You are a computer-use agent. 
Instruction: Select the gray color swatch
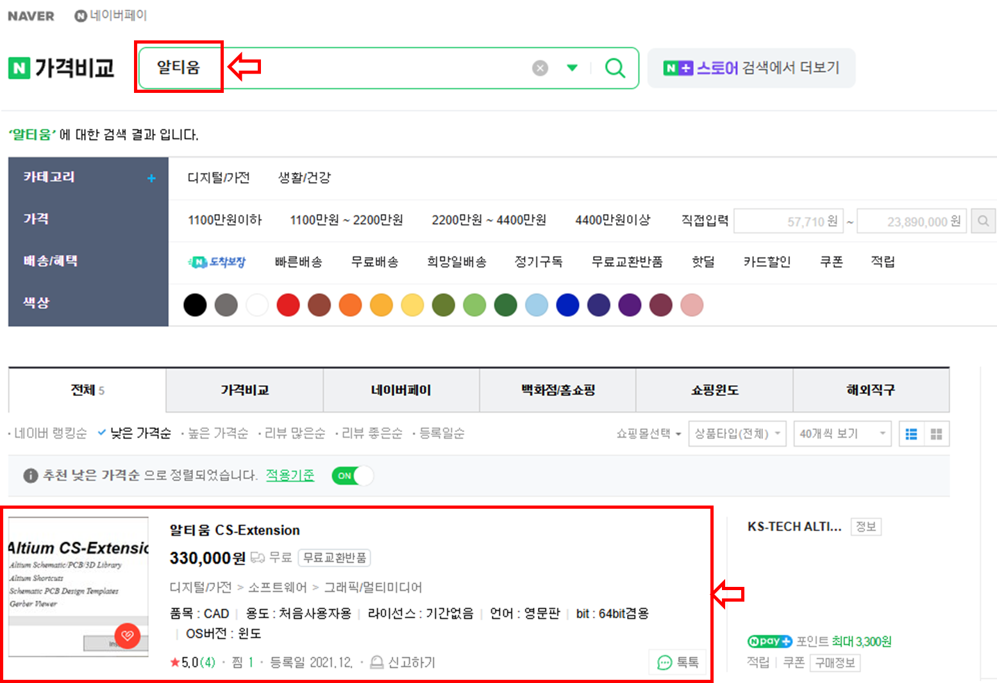pyautogui.click(x=226, y=305)
